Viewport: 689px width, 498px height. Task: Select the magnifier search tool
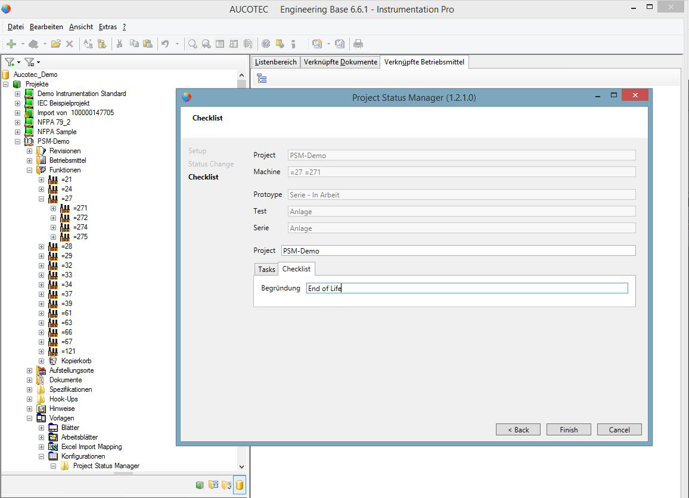[193, 44]
